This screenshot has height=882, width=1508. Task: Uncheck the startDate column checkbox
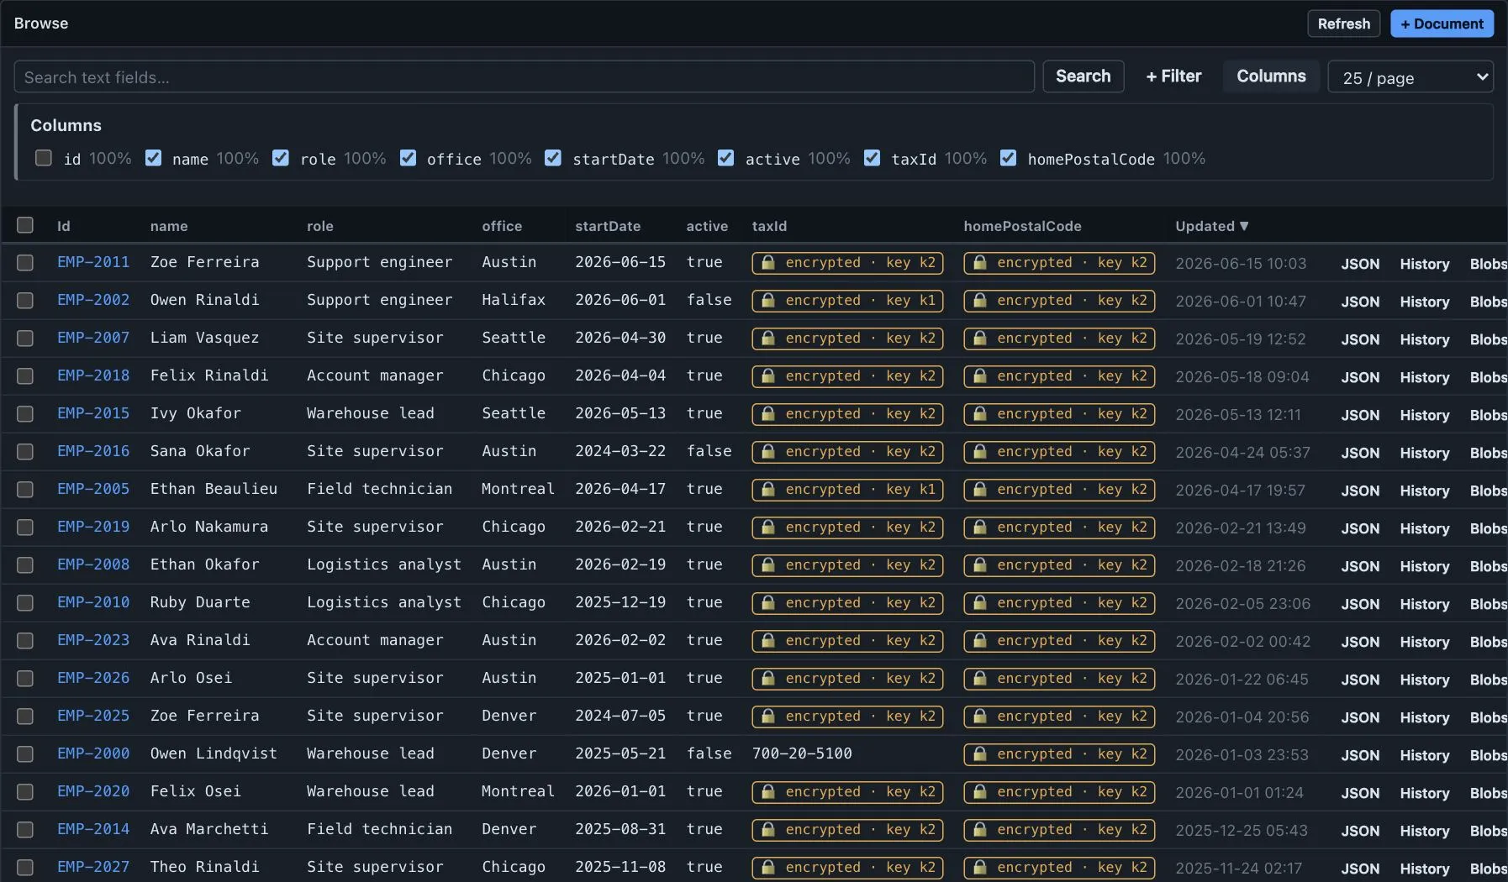553,158
